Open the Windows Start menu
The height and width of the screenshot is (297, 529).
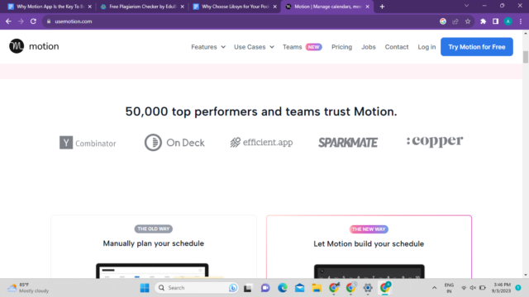[145, 288]
